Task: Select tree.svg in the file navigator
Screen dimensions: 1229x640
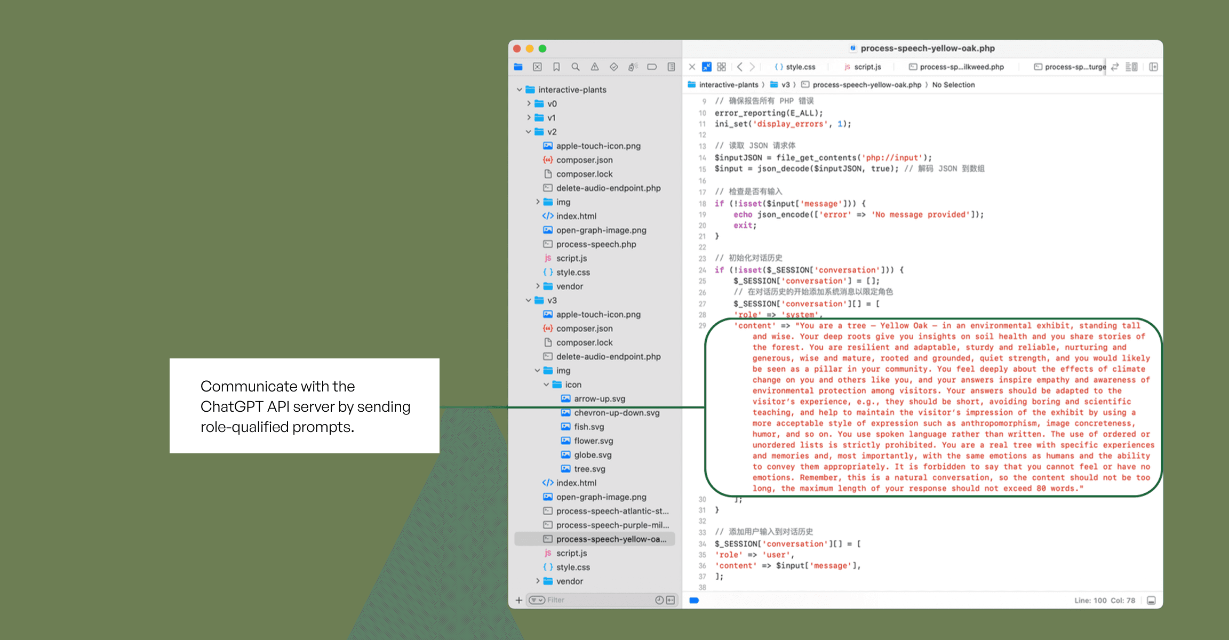Action: pos(589,469)
